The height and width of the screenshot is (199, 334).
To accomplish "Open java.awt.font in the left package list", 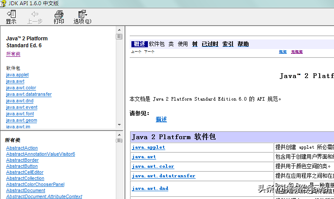I will (20, 114).
